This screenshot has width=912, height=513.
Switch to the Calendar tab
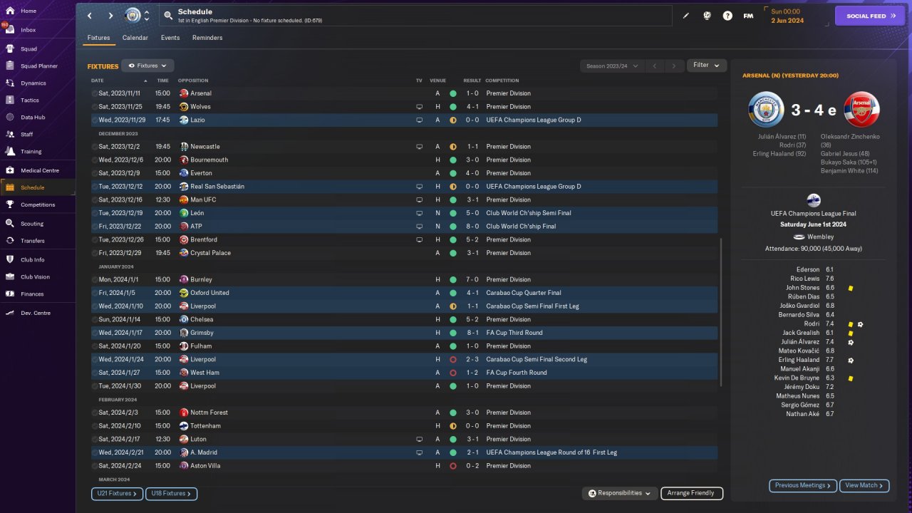pyautogui.click(x=135, y=38)
